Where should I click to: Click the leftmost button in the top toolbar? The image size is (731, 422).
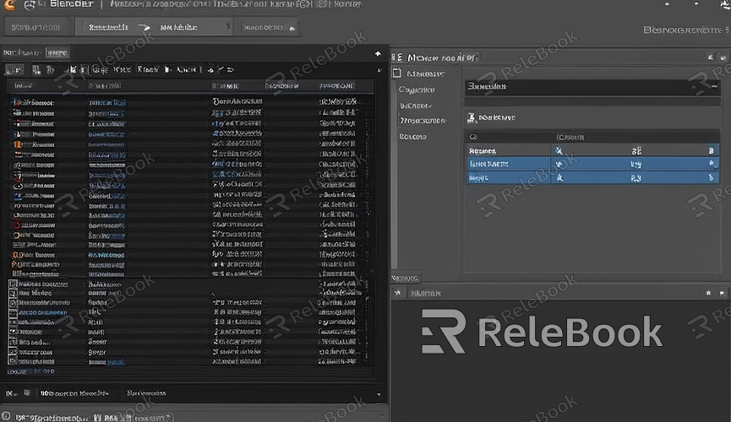click(x=36, y=27)
